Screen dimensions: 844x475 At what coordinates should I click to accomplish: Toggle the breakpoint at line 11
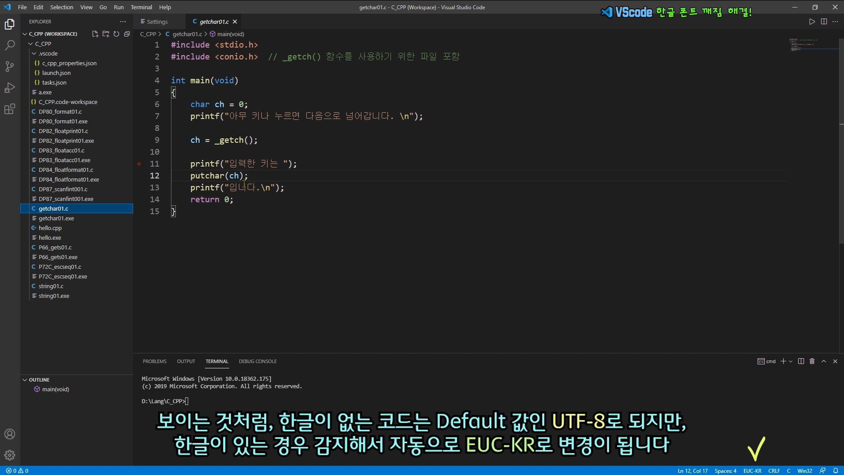pyautogui.click(x=139, y=164)
